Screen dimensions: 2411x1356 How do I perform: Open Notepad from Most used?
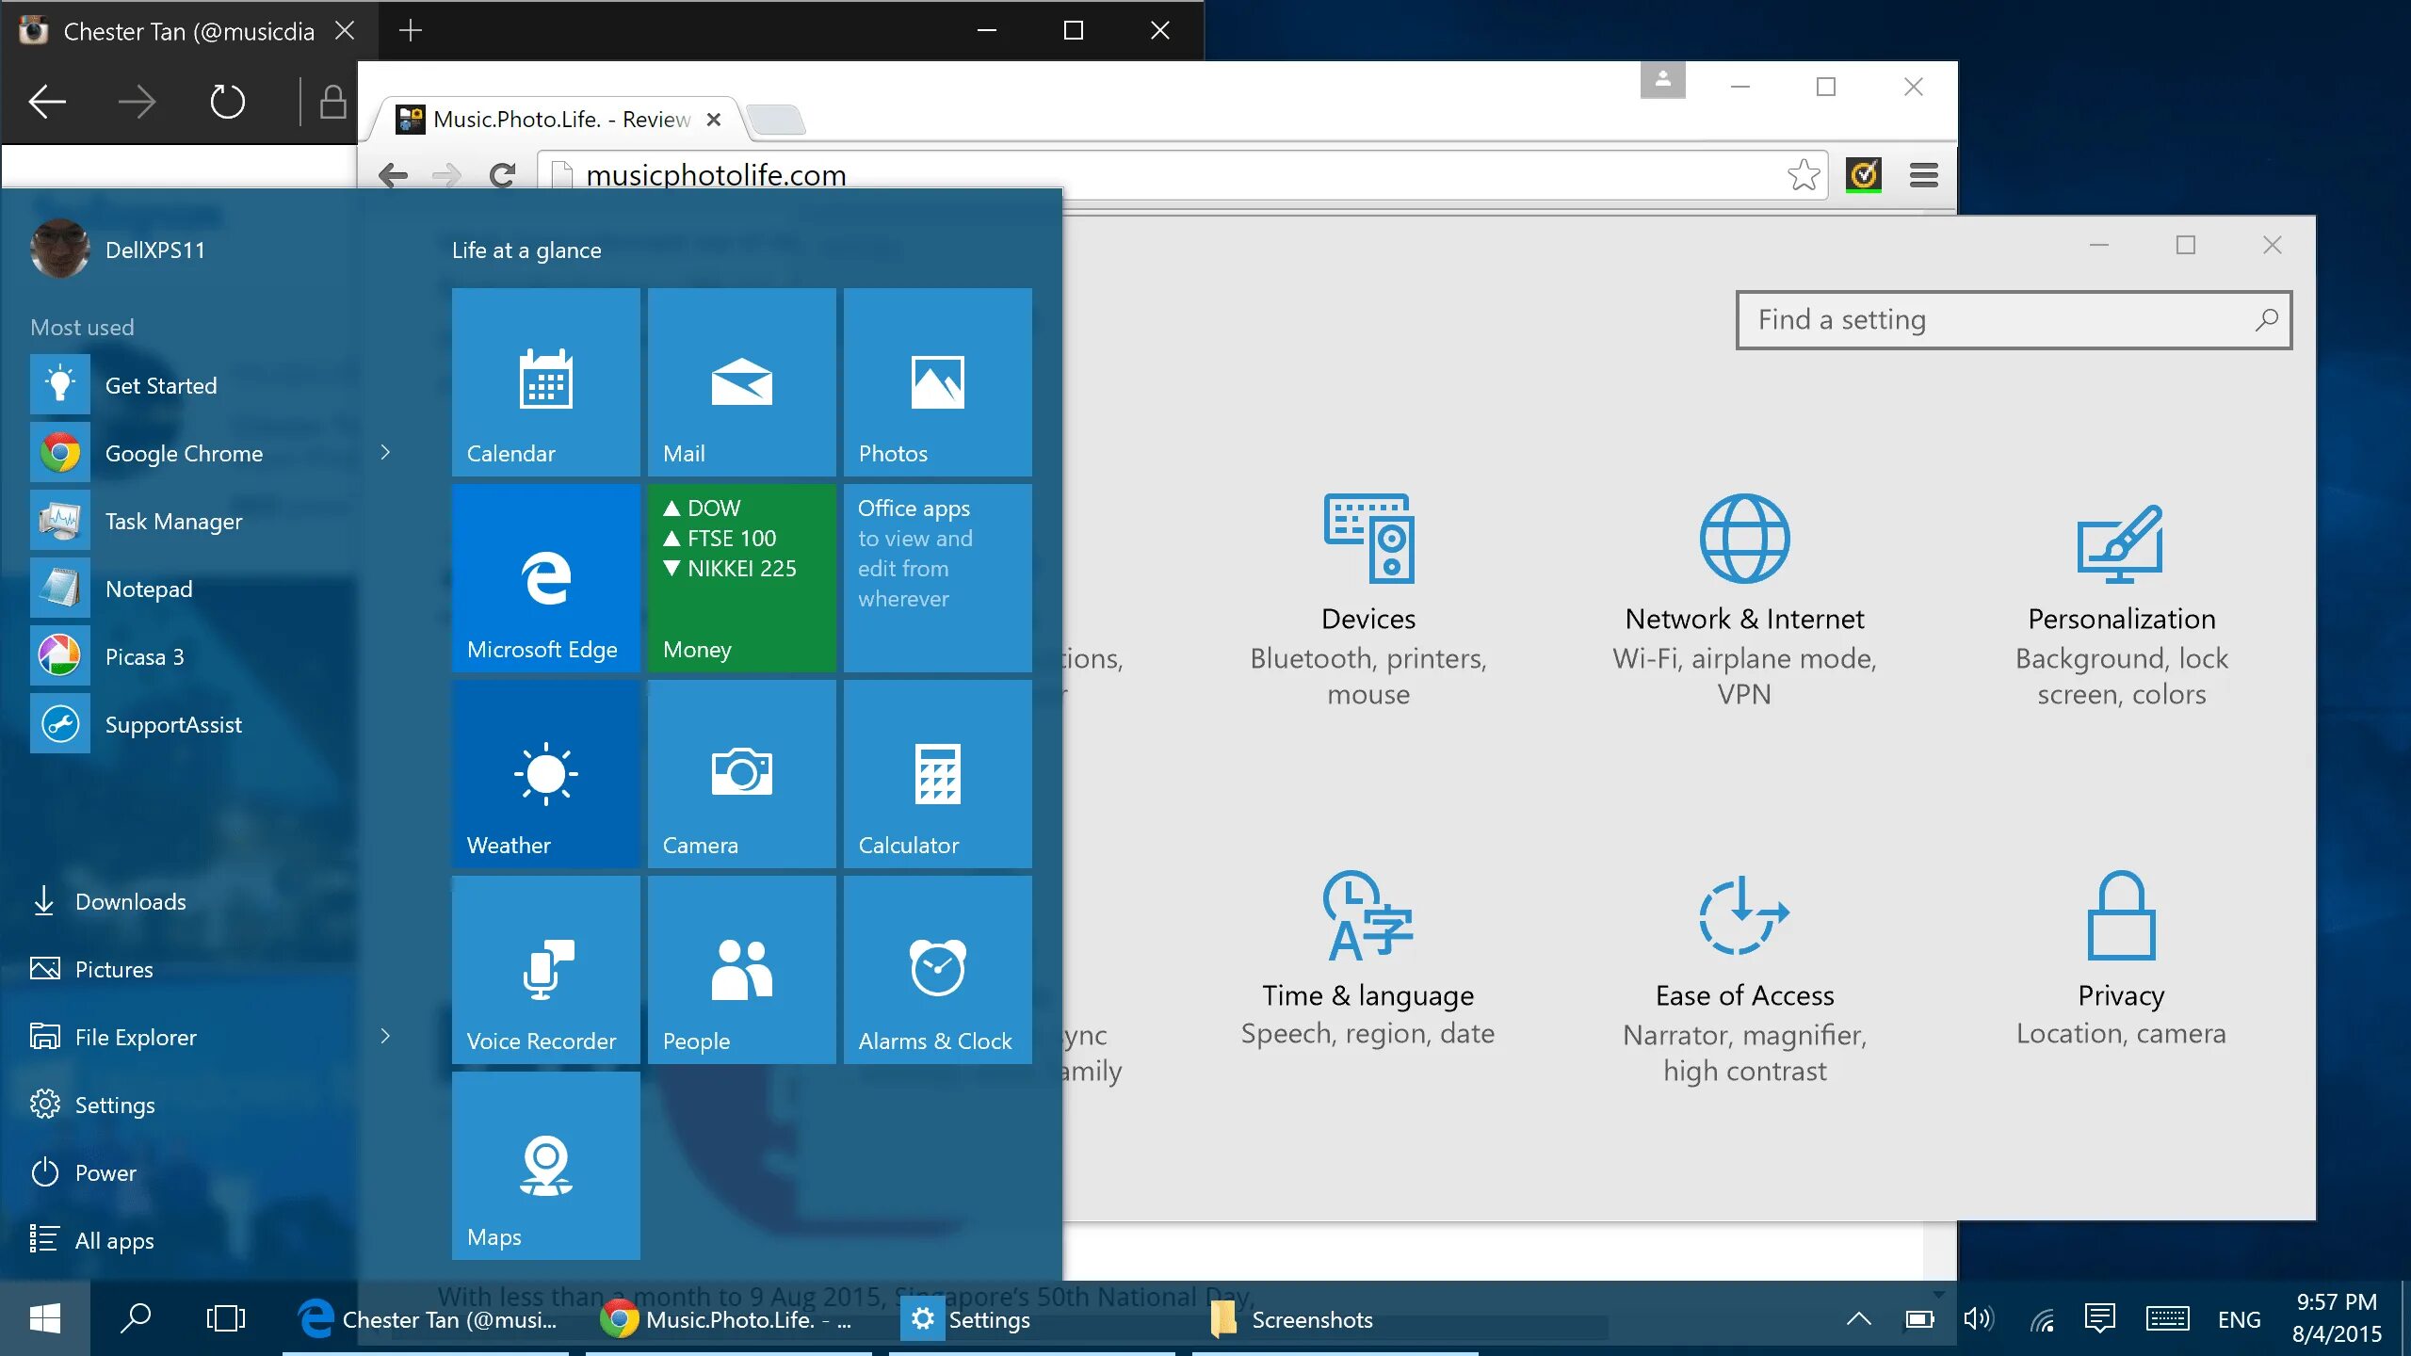click(x=193, y=588)
